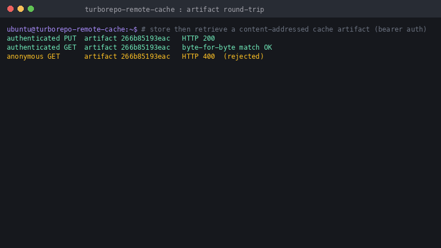The image size is (441, 248).
Task: Click the '(rejected)' label
Action: click(x=244, y=56)
